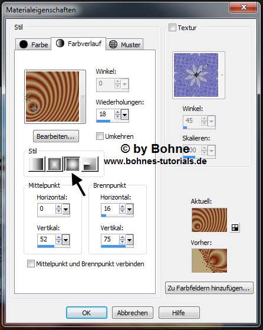This screenshot has height=330, width=263.
Task: Switch to the Farbe tab
Action: [x=34, y=44]
